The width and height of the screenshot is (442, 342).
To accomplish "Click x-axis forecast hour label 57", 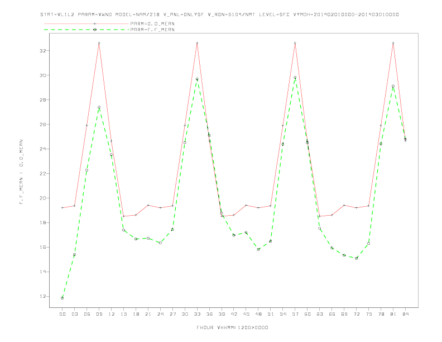I will [295, 314].
